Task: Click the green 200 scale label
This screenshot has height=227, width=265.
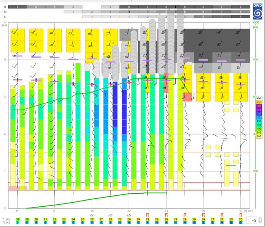Action: [x=256, y=171]
